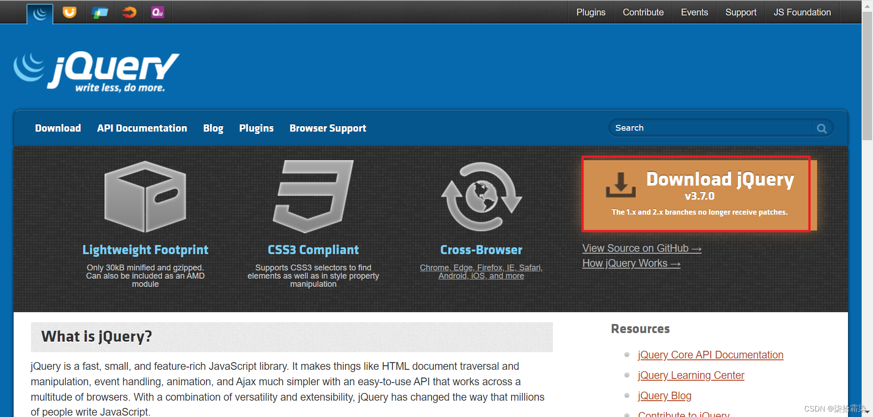This screenshot has height=417, width=873.
Task: Go to API Documentation nav item
Action: pos(142,128)
